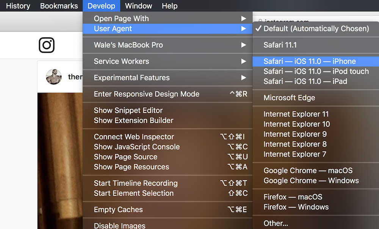This screenshot has height=229, width=379.
Task: Select Safari iOS 11.0 iPad user agent
Action: [x=316, y=82]
